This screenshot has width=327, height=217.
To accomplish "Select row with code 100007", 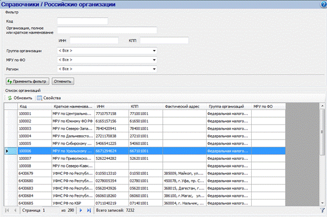I will pos(145,159).
